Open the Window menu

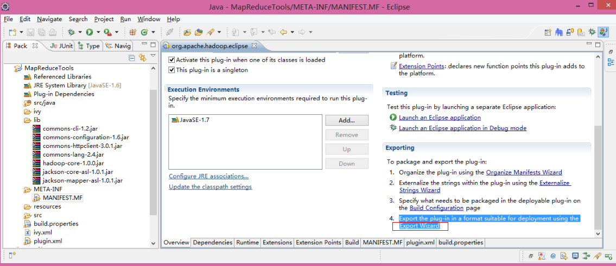coord(149,19)
